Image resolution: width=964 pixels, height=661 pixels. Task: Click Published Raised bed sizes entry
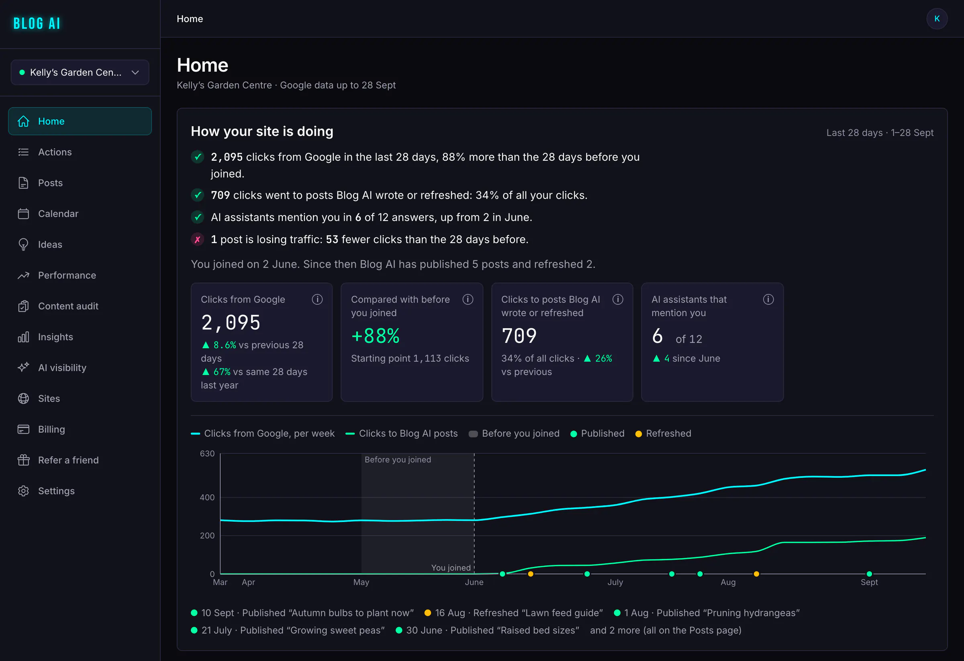tap(487, 630)
